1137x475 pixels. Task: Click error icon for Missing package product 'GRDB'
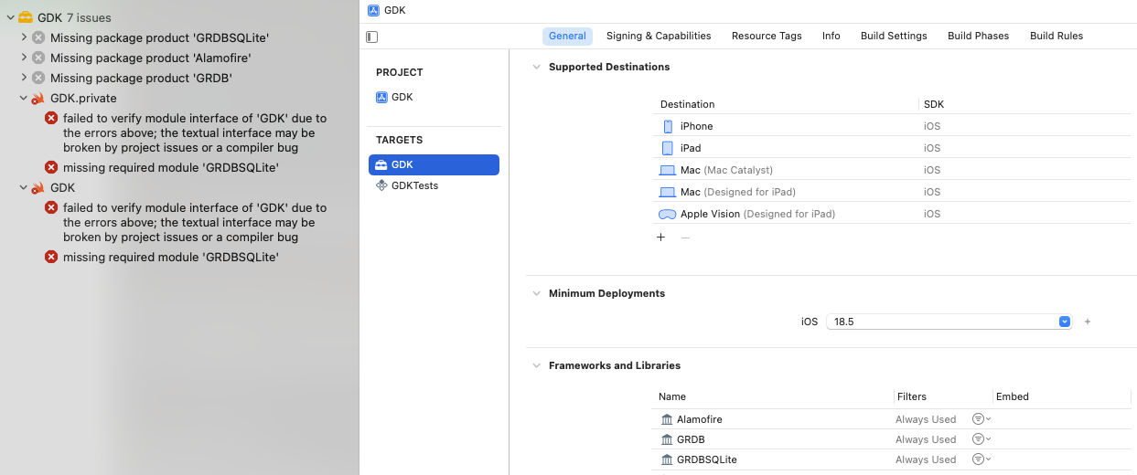tap(38, 78)
